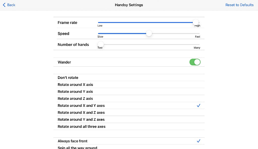This screenshot has width=258, height=149.
Task: Toggle the Wander switch off
Action: coord(195,62)
